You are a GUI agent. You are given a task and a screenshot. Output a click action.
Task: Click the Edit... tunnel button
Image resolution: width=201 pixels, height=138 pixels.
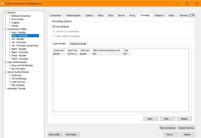pos(167,119)
